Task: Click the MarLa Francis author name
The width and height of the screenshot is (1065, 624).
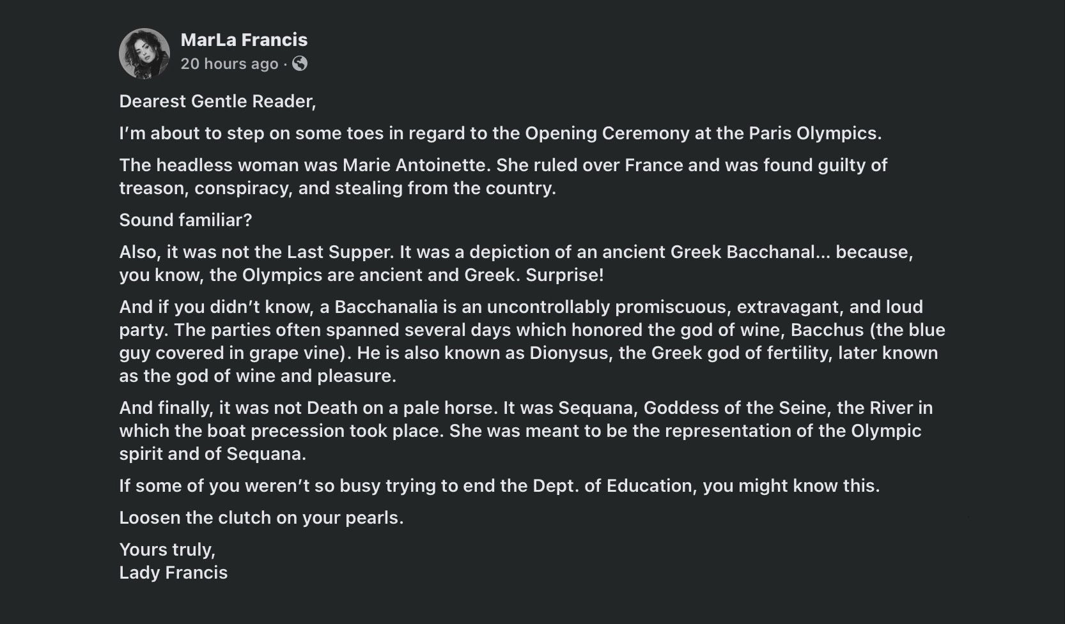Action: (244, 40)
